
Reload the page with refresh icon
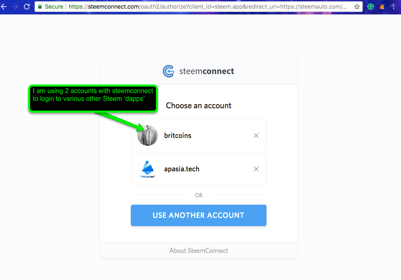(27, 7)
